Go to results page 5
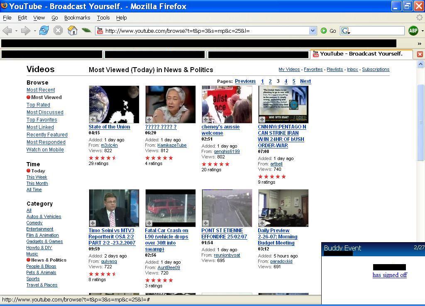Screen dimensions: 425x306 [x=294, y=81]
